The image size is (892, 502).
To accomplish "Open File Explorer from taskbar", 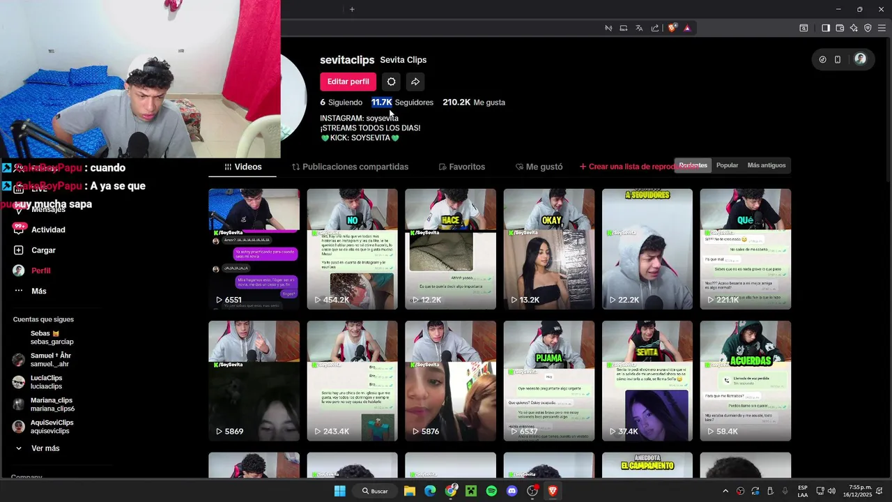I will click(410, 491).
